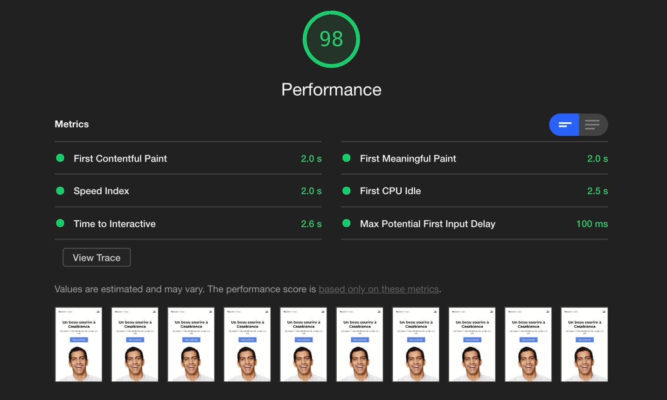Expand Max Potential First Input Delay metric
Screen dimensions: 667x400
(474, 224)
